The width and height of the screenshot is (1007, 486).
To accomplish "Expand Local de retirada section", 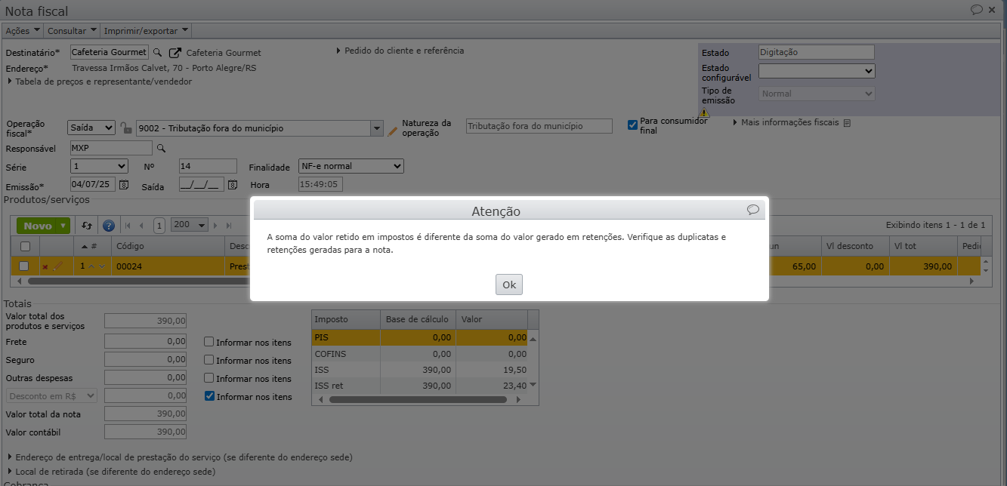I will click(110, 472).
